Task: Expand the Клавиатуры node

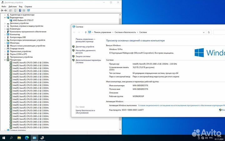Action: click(5, 29)
